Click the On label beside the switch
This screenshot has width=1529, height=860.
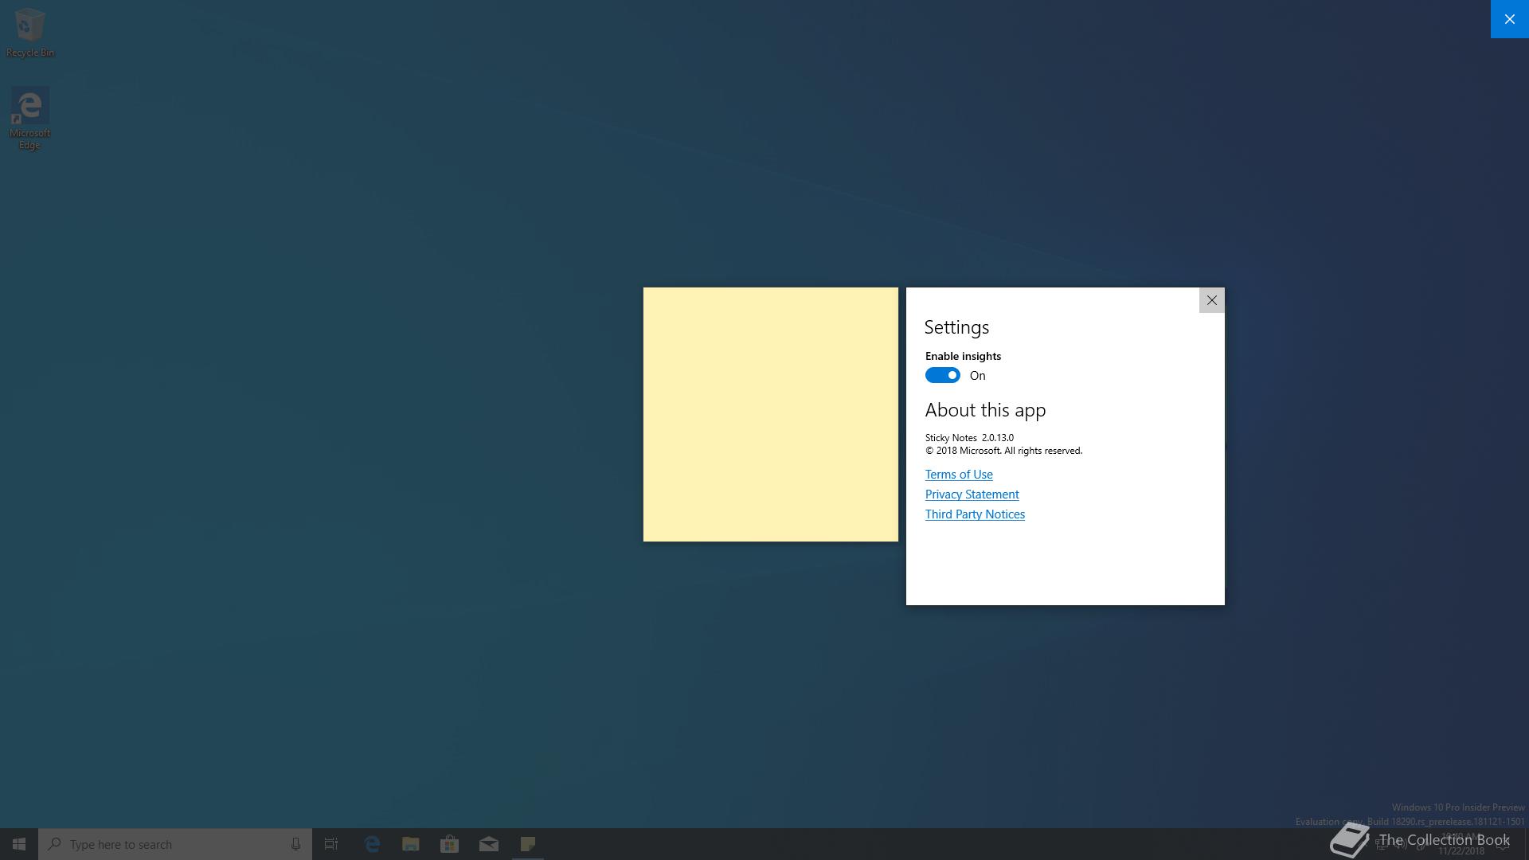pyautogui.click(x=977, y=376)
